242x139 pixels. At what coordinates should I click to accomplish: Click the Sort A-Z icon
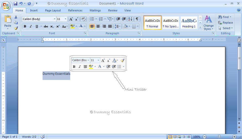[130, 19]
